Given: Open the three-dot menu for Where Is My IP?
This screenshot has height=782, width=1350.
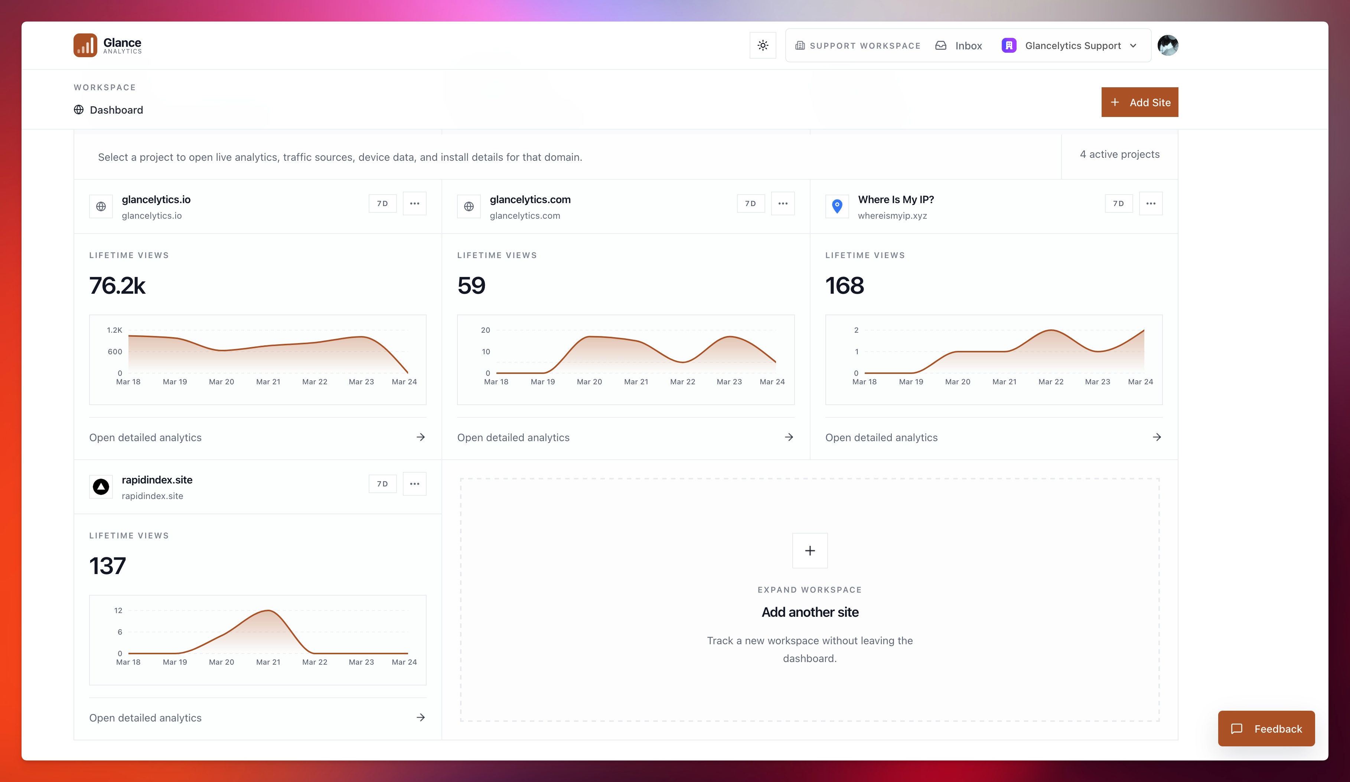Looking at the screenshot, I should [1151, 203].
